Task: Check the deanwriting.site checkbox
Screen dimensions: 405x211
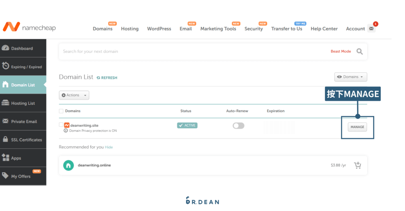Action: coord(61,125)
